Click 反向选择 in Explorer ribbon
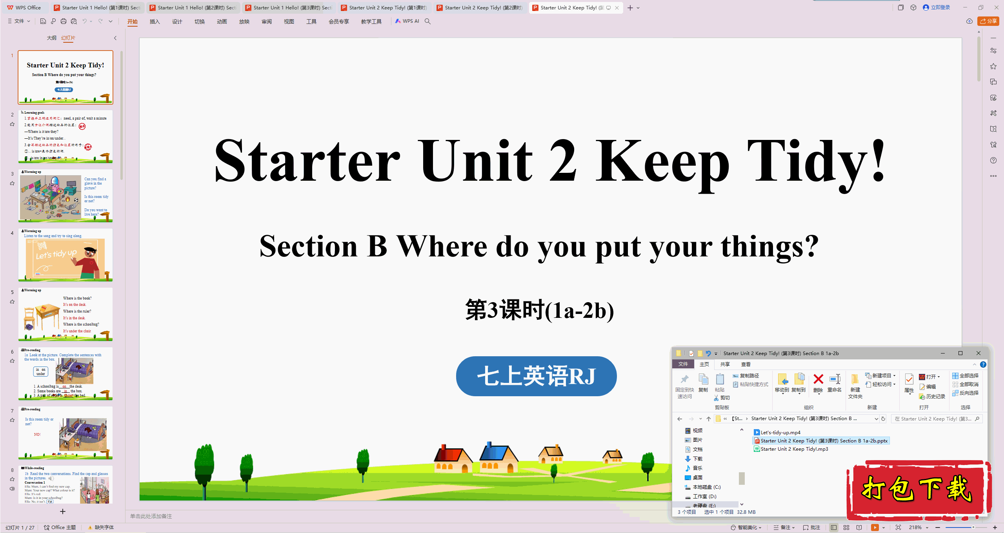This screenshot has width=1004, height=533. pos(966,393)
